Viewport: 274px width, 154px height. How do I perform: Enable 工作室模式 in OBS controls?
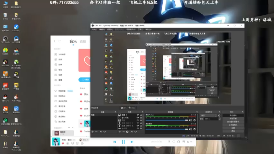tap(233, 125)
